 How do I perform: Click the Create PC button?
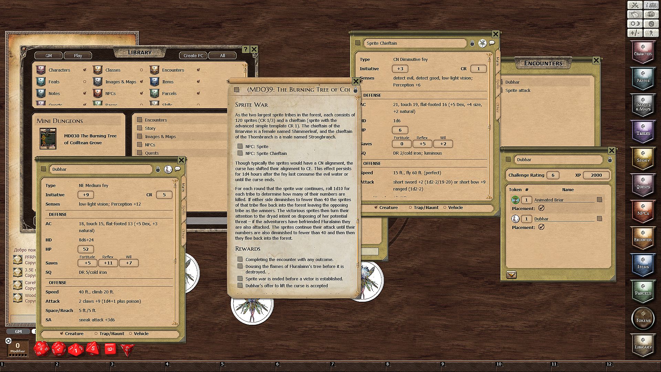tap(193, 55)
